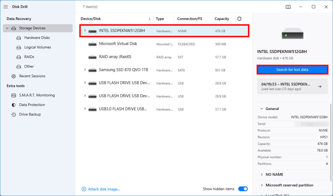Collapse the Storage Devices tree
The height and width of the screenshot is (196, 333).
pos(7,28)
